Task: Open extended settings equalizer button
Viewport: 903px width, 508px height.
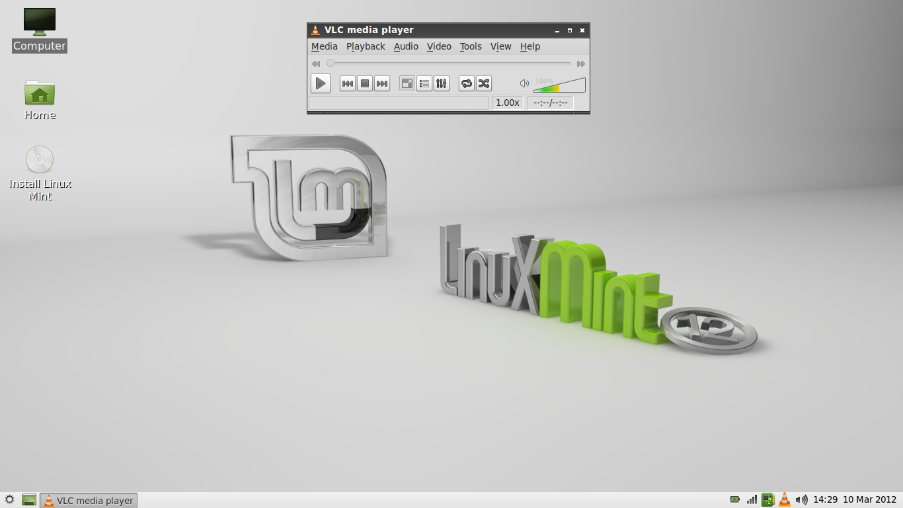Action: pos(442,83)
